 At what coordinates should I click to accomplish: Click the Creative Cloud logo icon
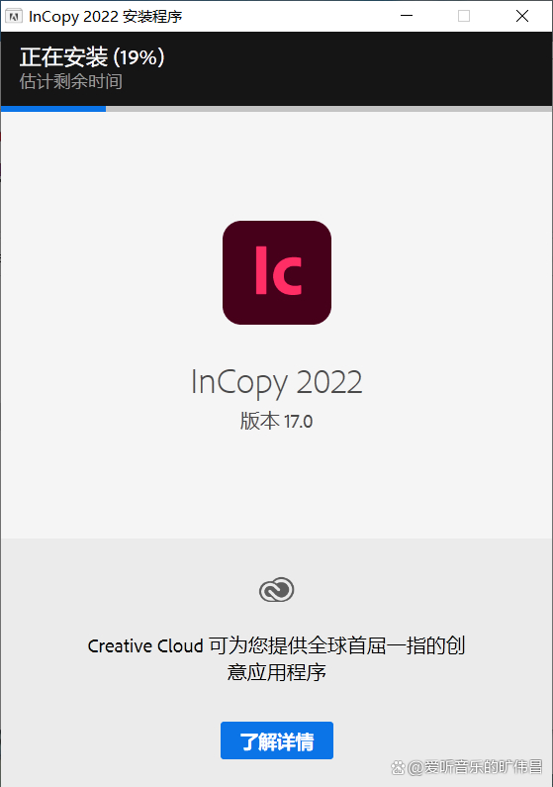pyautogui.click(x=277, y=590)
